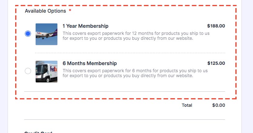Click the 12 months export paperwork description

pos(136,36)
